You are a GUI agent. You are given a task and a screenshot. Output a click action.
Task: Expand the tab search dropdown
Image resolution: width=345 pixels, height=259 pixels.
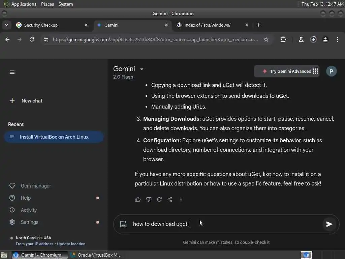pyautogui.click(x=7, y=25)
